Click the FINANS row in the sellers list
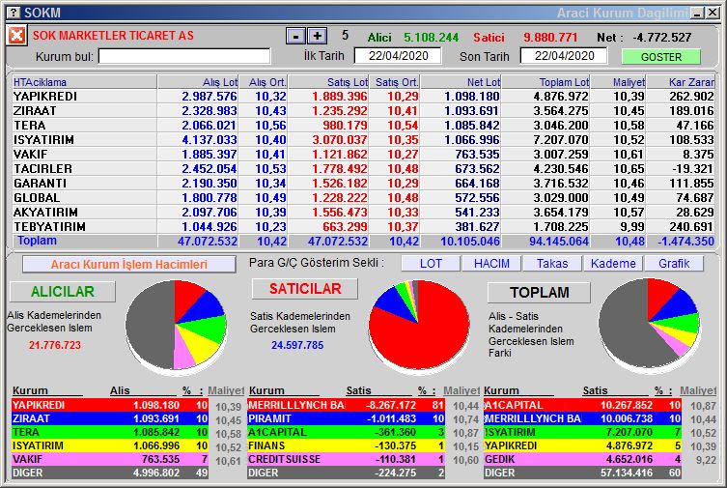The width and height of the screenshot is (727, 488). click(x=346, y=445)
